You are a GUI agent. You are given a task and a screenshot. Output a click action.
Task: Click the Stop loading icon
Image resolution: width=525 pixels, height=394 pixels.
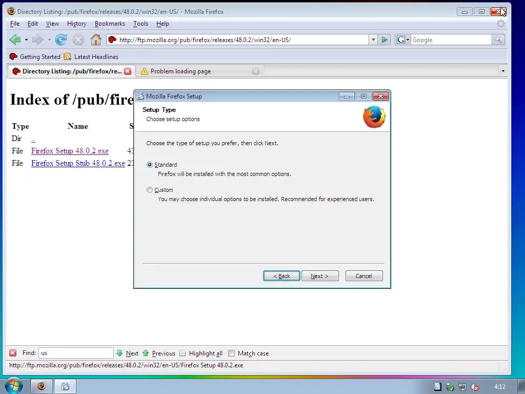(x=78, y=40)
